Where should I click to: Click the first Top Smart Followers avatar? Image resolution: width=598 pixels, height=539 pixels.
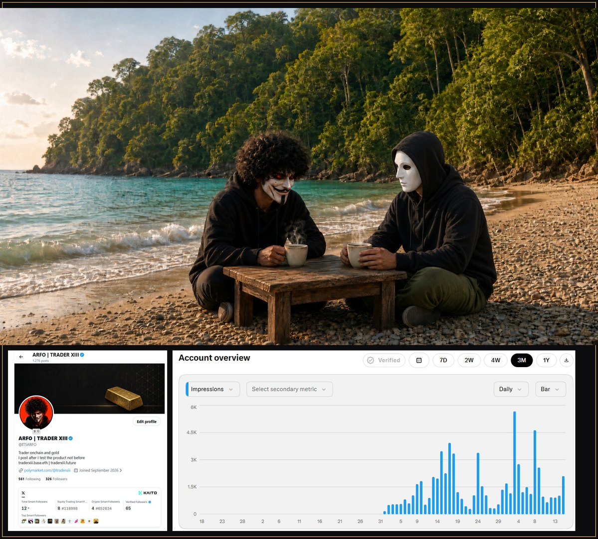(23, 521)
